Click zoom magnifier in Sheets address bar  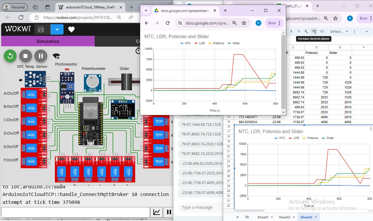tap(326, 18)
